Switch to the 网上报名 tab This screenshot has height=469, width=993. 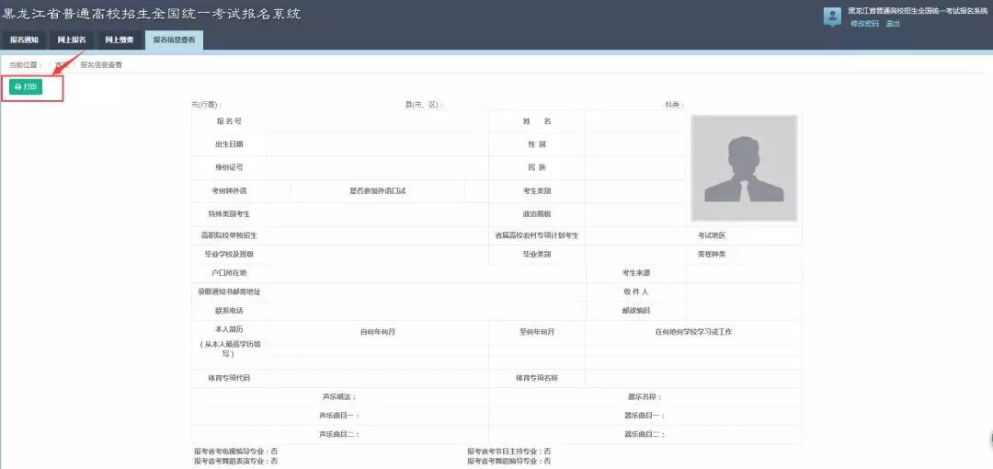(x=72, y=40)
